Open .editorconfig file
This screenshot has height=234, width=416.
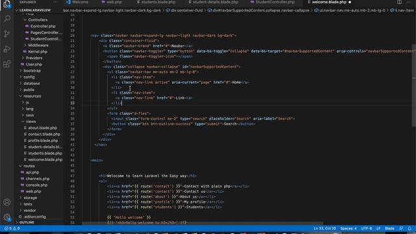click(x=34, y=216)
